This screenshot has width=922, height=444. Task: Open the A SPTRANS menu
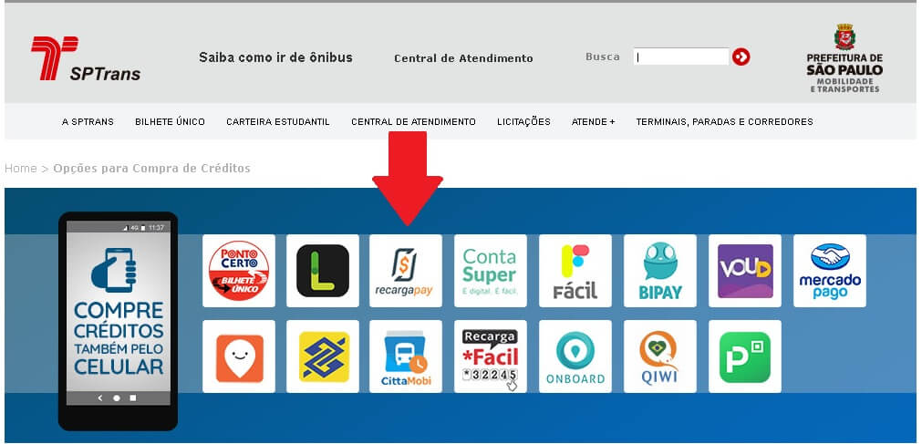[x=88, y=122]
